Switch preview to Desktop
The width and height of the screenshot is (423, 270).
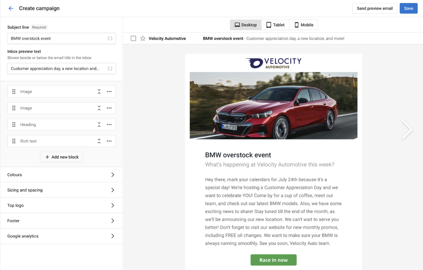point(246,25)
